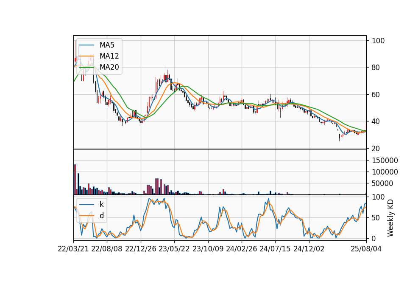Click the volume axis value 150000
The image size is (407, 293).
coord(385,161)
